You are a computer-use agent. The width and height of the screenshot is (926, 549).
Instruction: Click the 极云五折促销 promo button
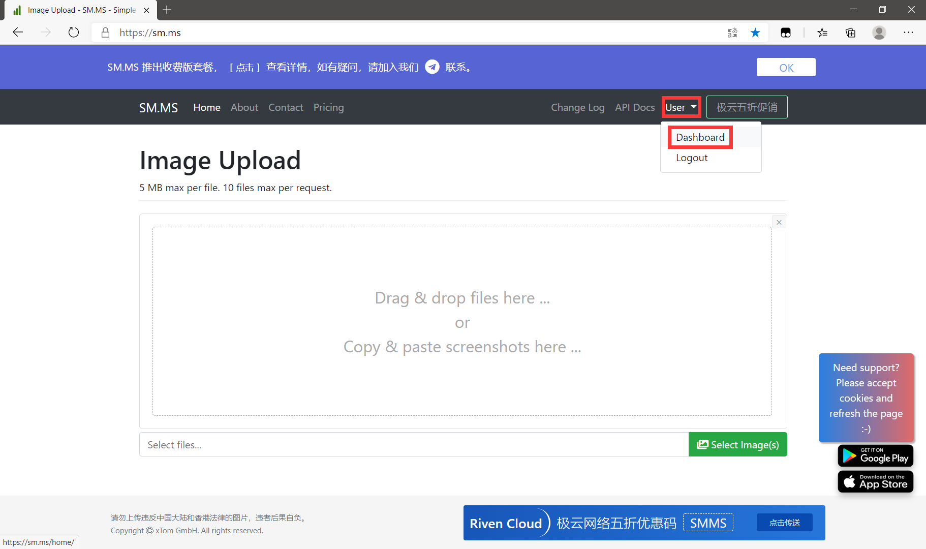(747, 107)
